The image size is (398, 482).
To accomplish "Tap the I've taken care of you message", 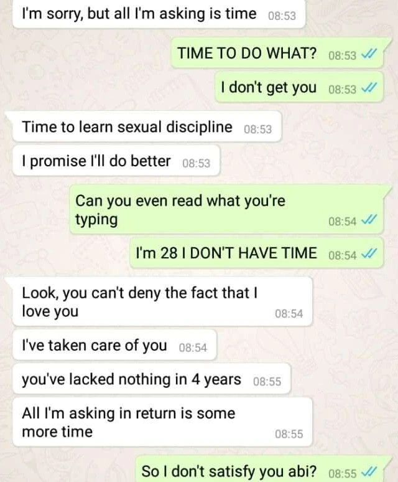I will coord(114,345).
